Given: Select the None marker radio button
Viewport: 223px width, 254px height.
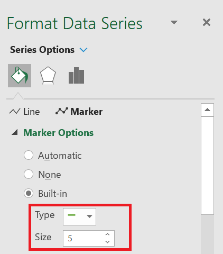Looking at the screenshot, I should point(29,174).
